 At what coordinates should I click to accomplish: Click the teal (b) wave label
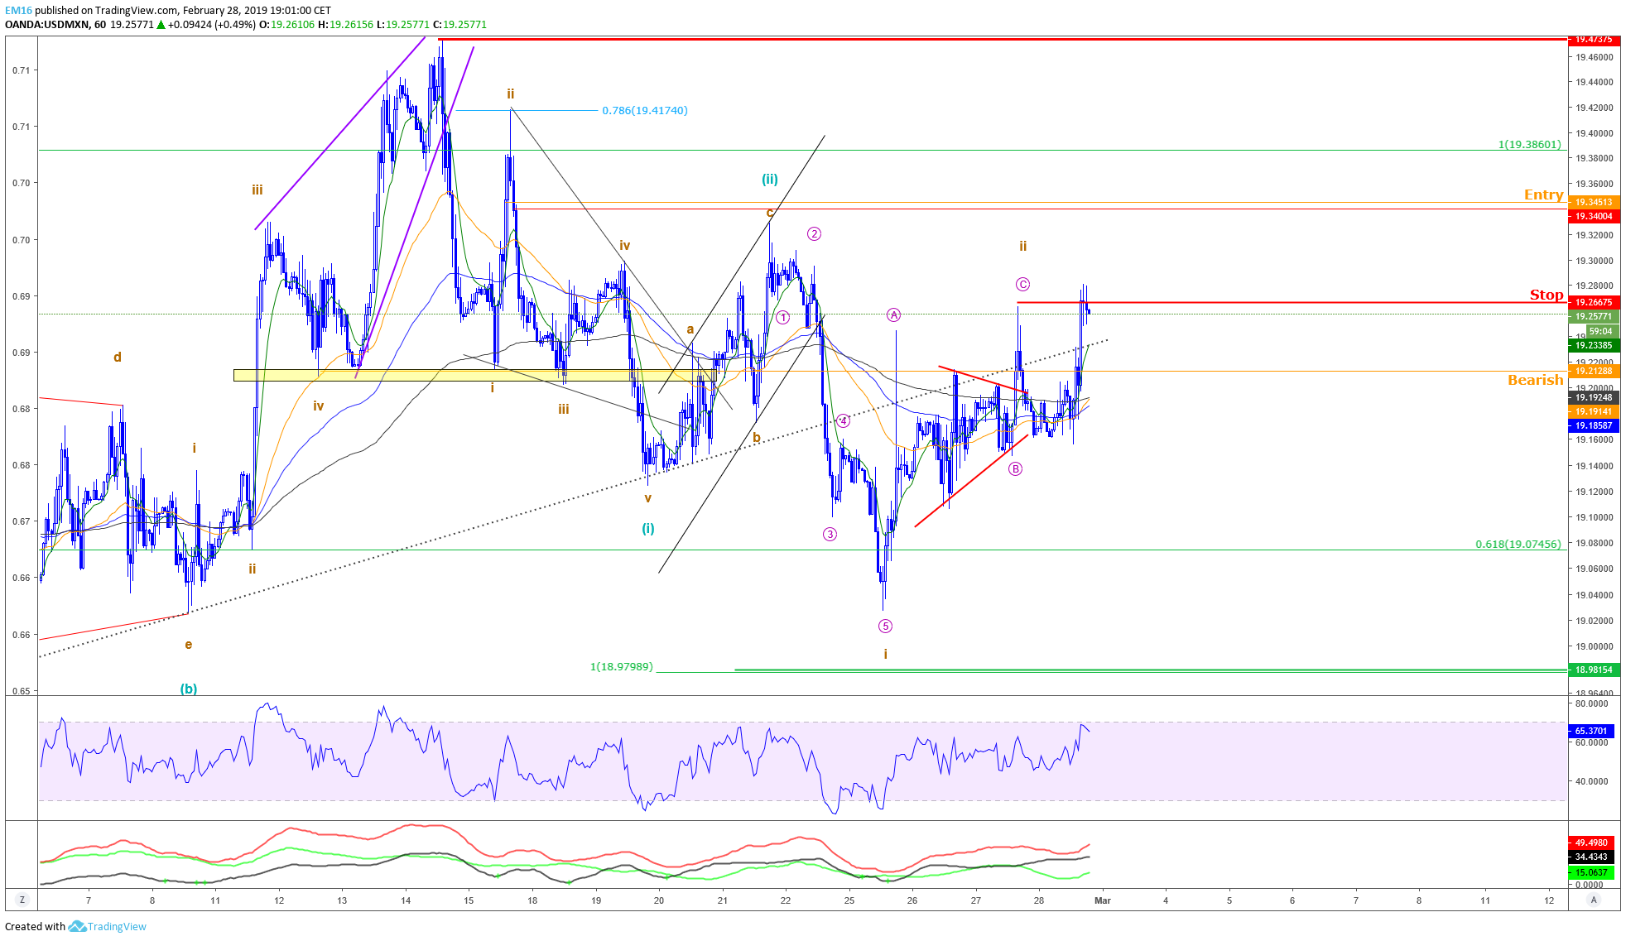(x=189, y=689)
